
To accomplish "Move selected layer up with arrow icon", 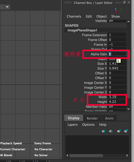I will point(104,131).
